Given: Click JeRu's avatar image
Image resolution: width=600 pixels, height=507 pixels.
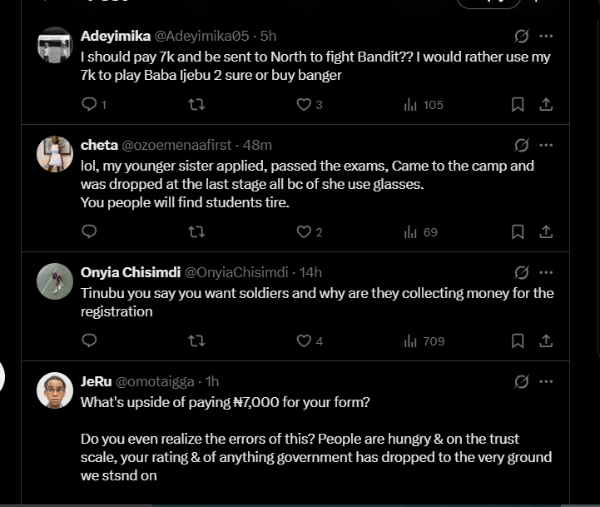Looking at the screenshot, I should point(55,390).
